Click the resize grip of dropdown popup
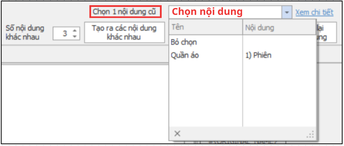 (310, 135)
